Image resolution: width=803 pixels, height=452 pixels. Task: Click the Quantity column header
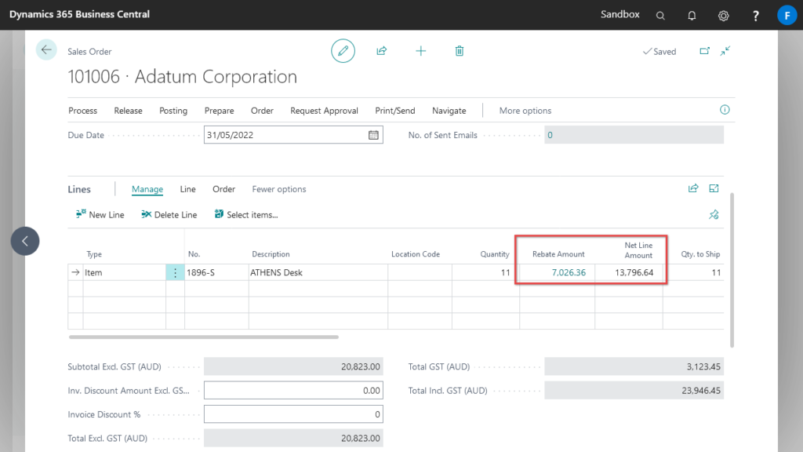(494, 254)
